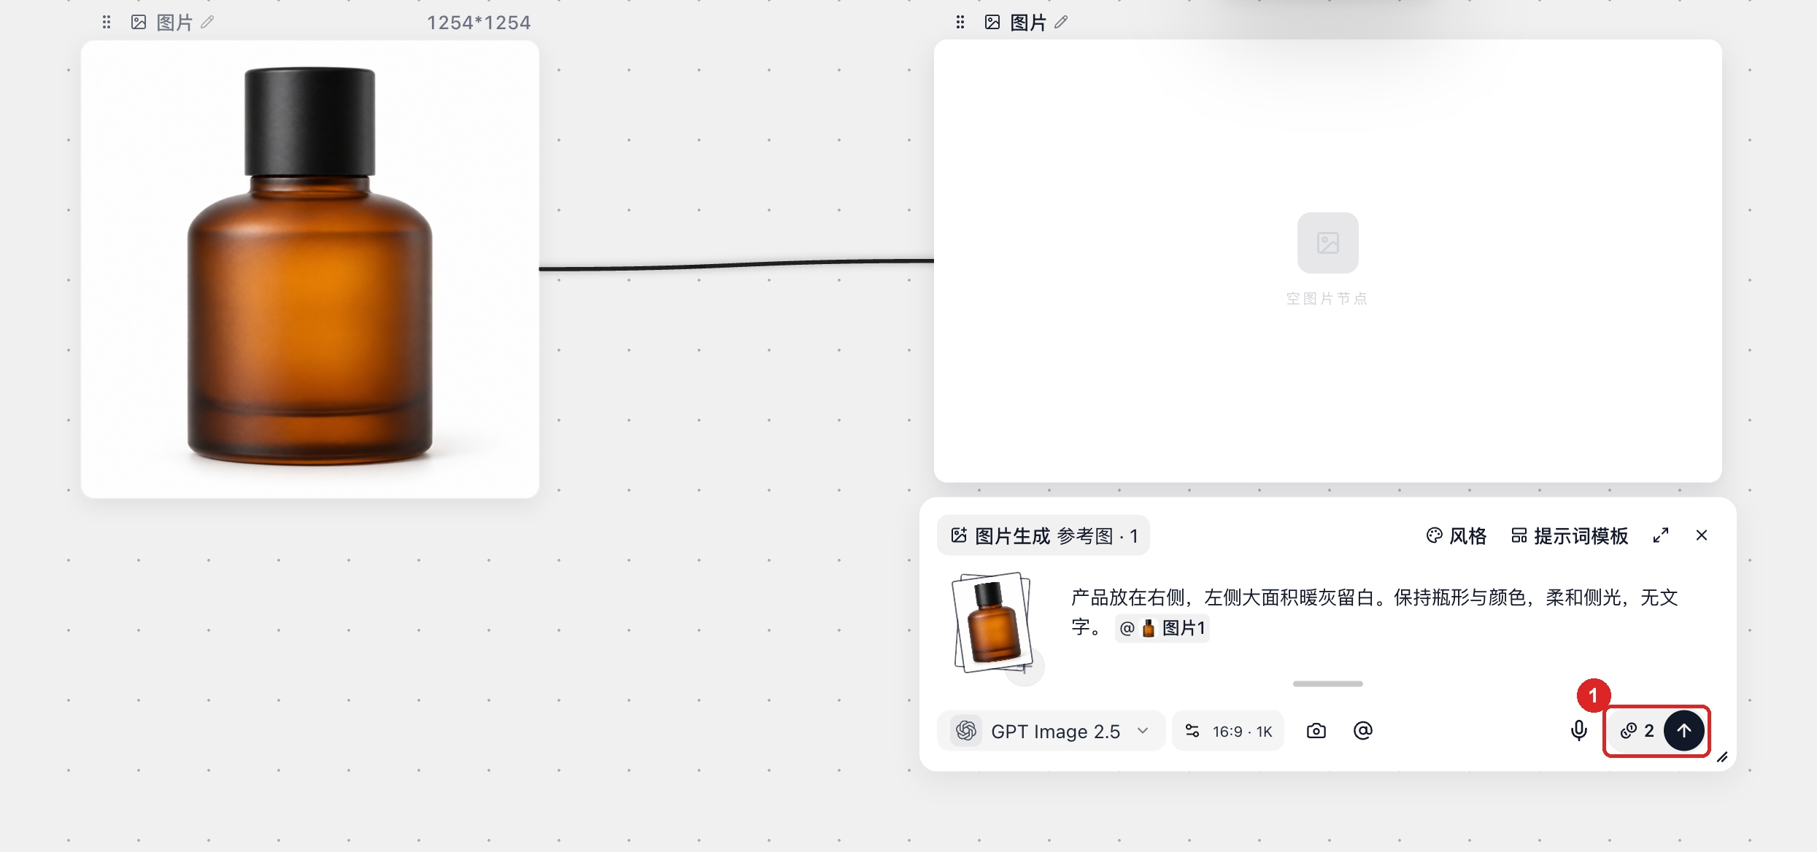
Task: Rename the left 图片 node with its pencil icon
Action: 207,23
